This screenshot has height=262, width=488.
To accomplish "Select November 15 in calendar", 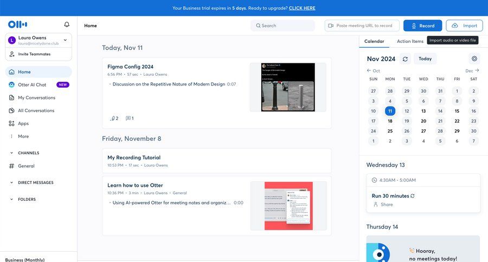I will 457,111.
